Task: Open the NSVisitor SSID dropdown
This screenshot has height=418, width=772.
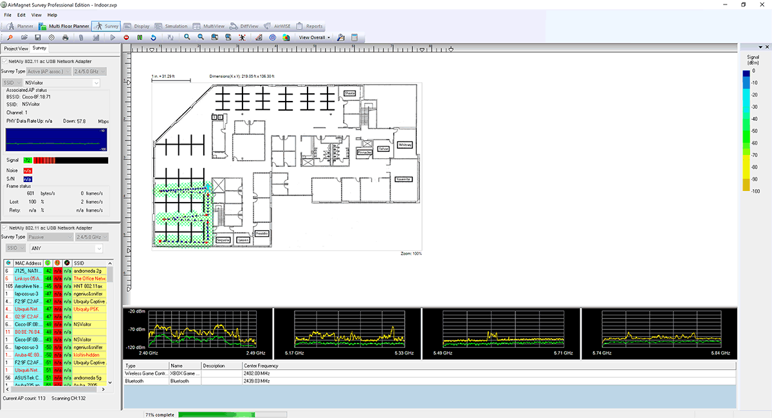Action: (95, 82)
